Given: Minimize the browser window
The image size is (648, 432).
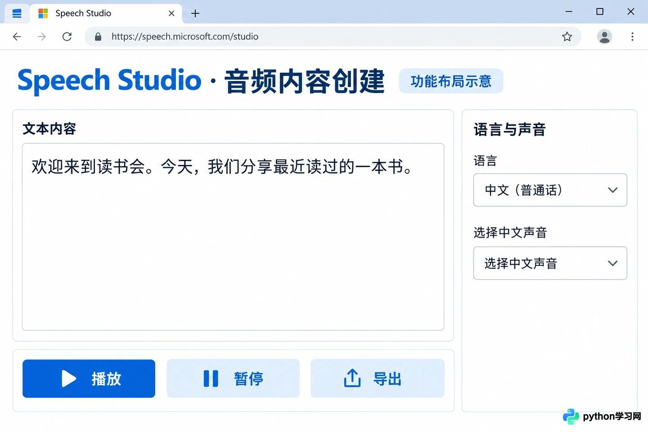Looking at the screenshot, I should 569,12.
